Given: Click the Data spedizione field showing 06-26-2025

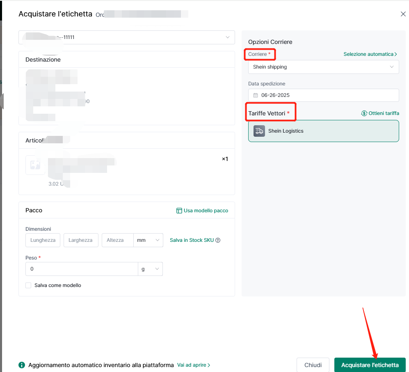Looking at the screenshot, I should coord(323,95).
